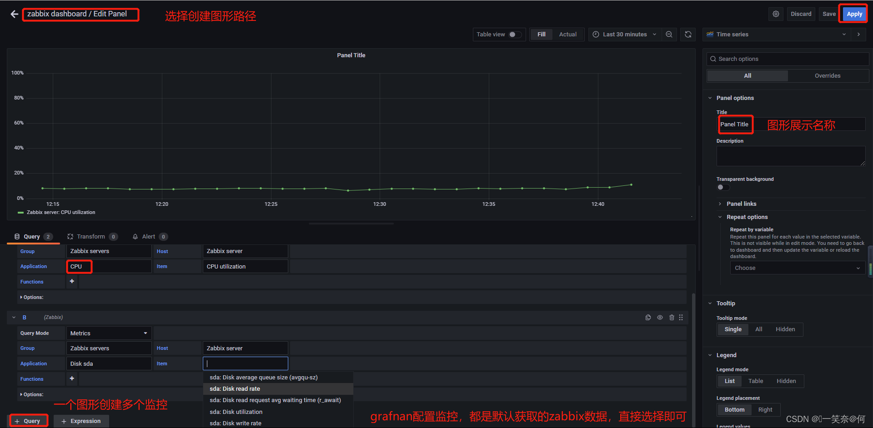Add a new Query

28,421
